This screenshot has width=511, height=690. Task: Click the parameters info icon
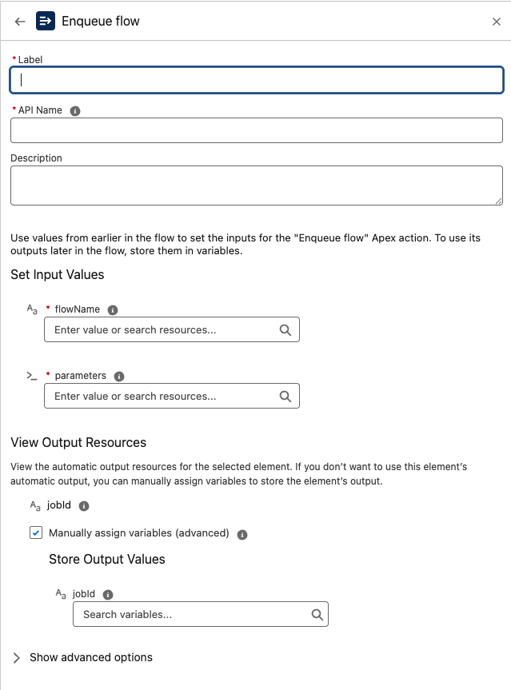pyautogui.click(x=119, y=377)
